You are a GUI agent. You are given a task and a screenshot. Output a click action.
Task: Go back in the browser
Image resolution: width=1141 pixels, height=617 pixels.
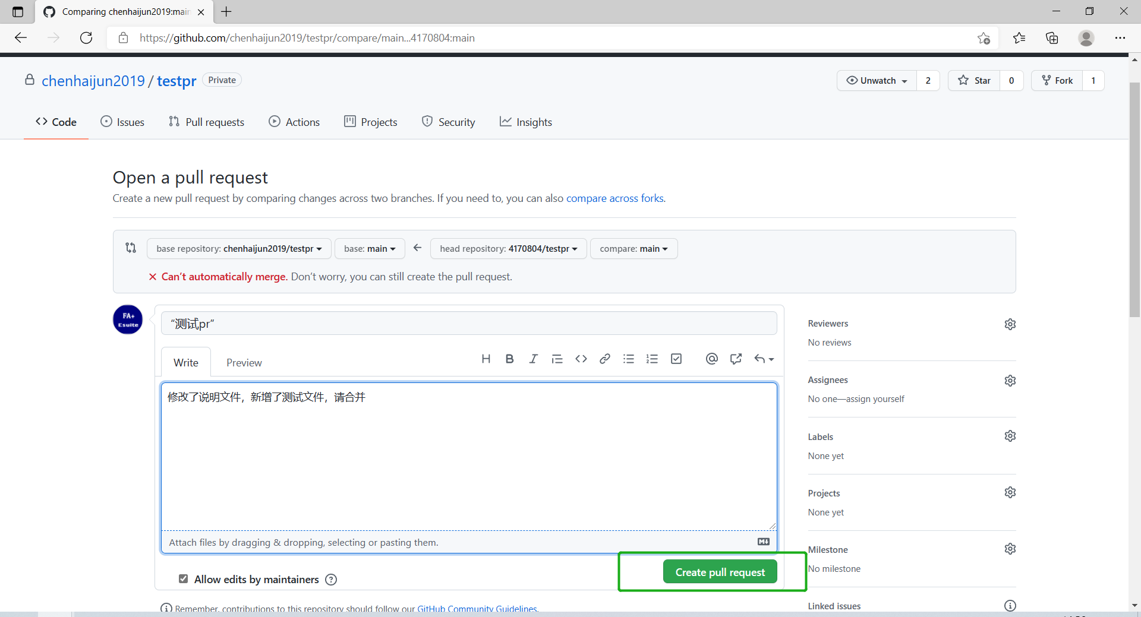[21, 38]
